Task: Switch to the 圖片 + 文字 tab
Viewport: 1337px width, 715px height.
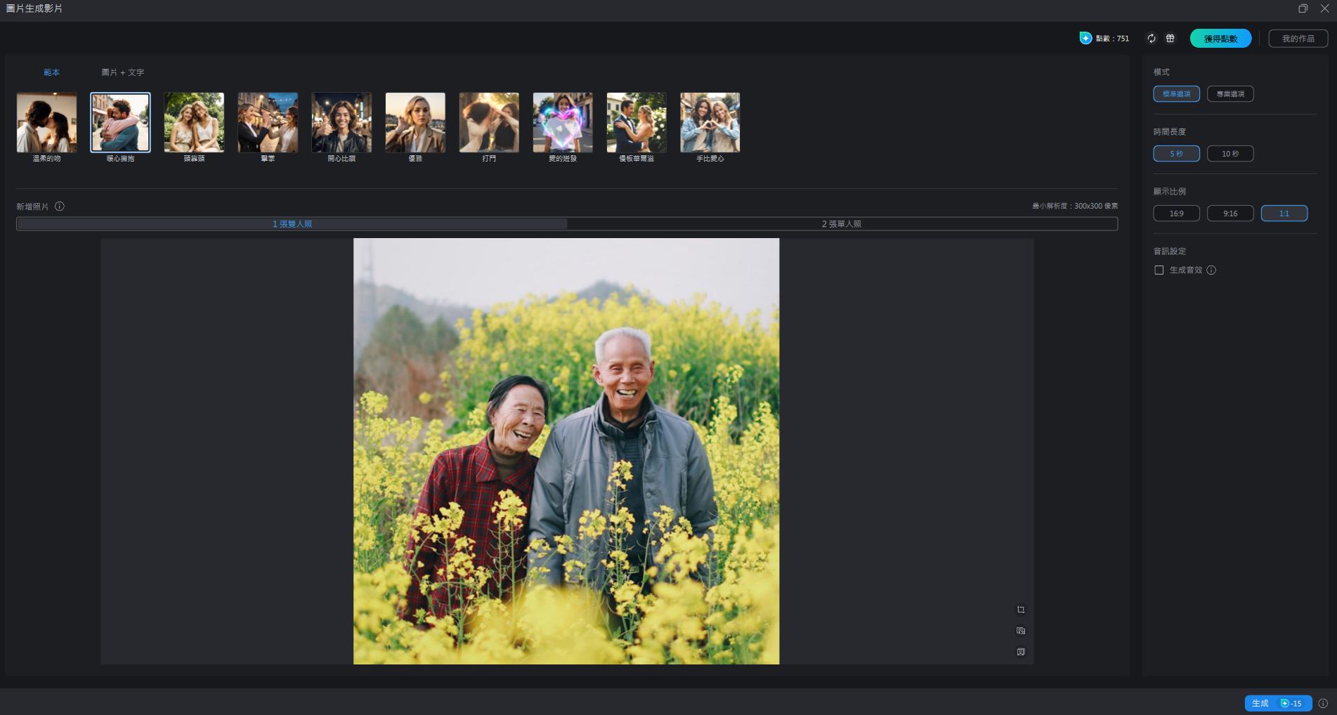Action: point(123,72)
